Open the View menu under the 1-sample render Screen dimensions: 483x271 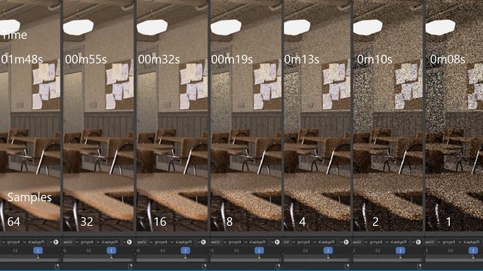(x=429, y=242)
